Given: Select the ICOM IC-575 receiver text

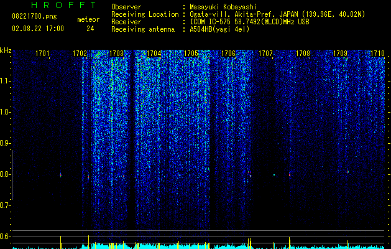Looking at the screenshot, I should click(x=249, y=22).
